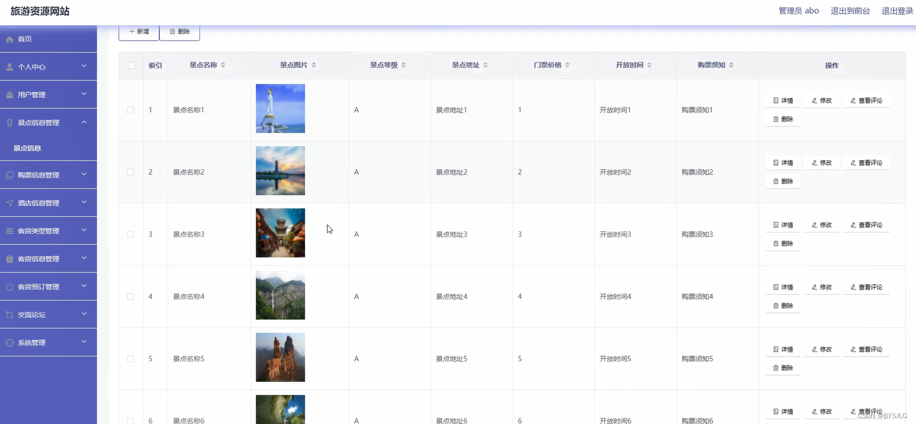
Task: Sort by 开放时间 column arrows
Action: coord(649,65)
